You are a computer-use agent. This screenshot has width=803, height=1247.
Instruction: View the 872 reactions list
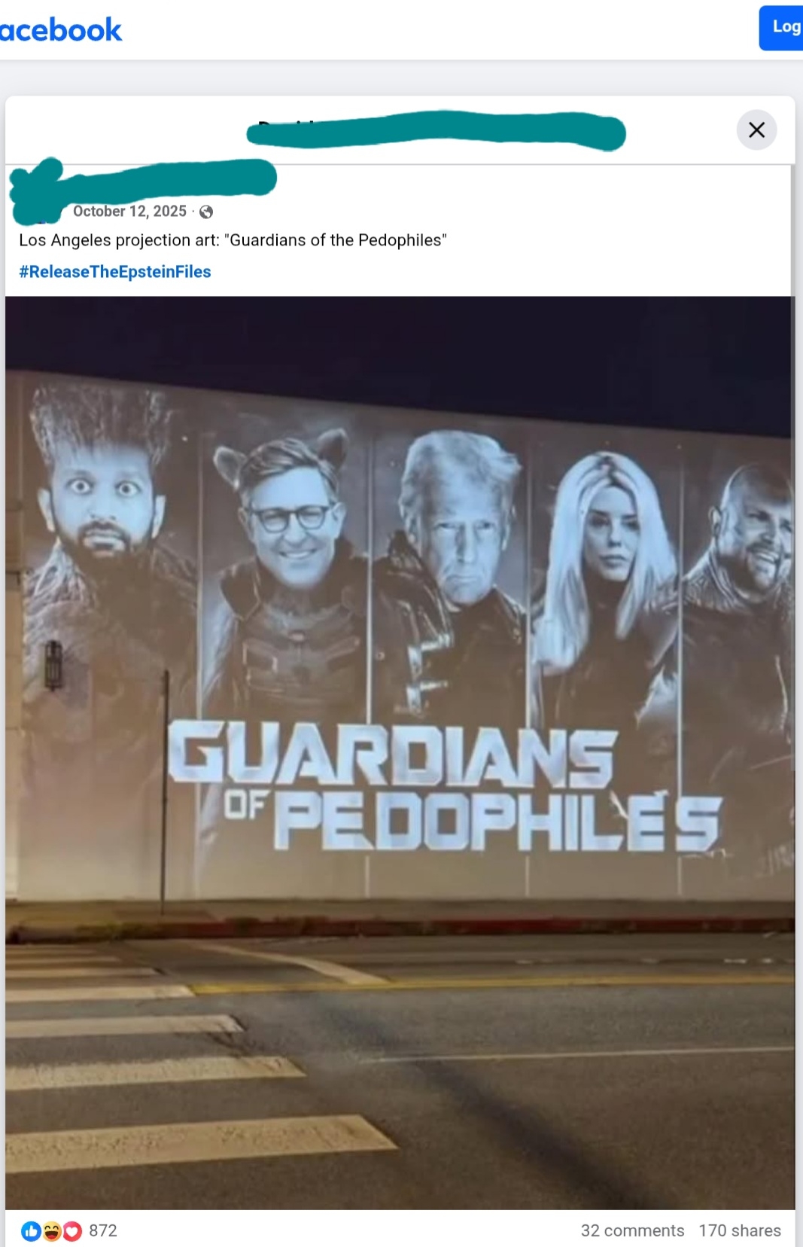click(x=103, y=1230)
